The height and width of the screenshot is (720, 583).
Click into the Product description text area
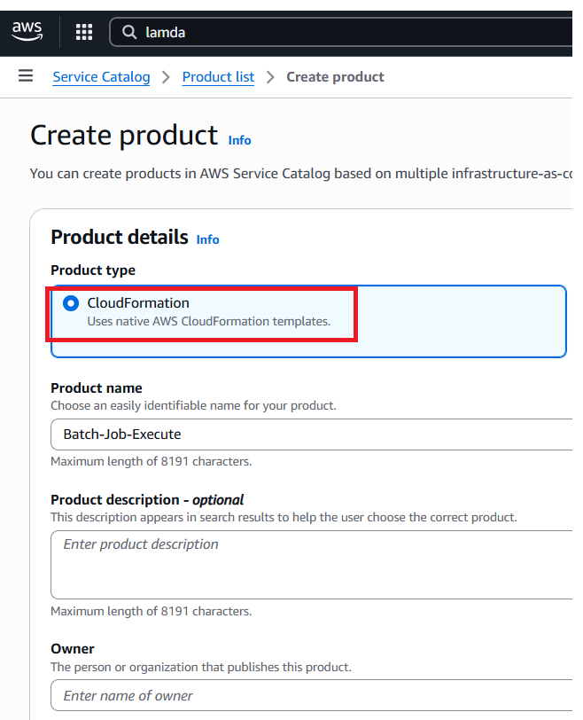[310, 564]
